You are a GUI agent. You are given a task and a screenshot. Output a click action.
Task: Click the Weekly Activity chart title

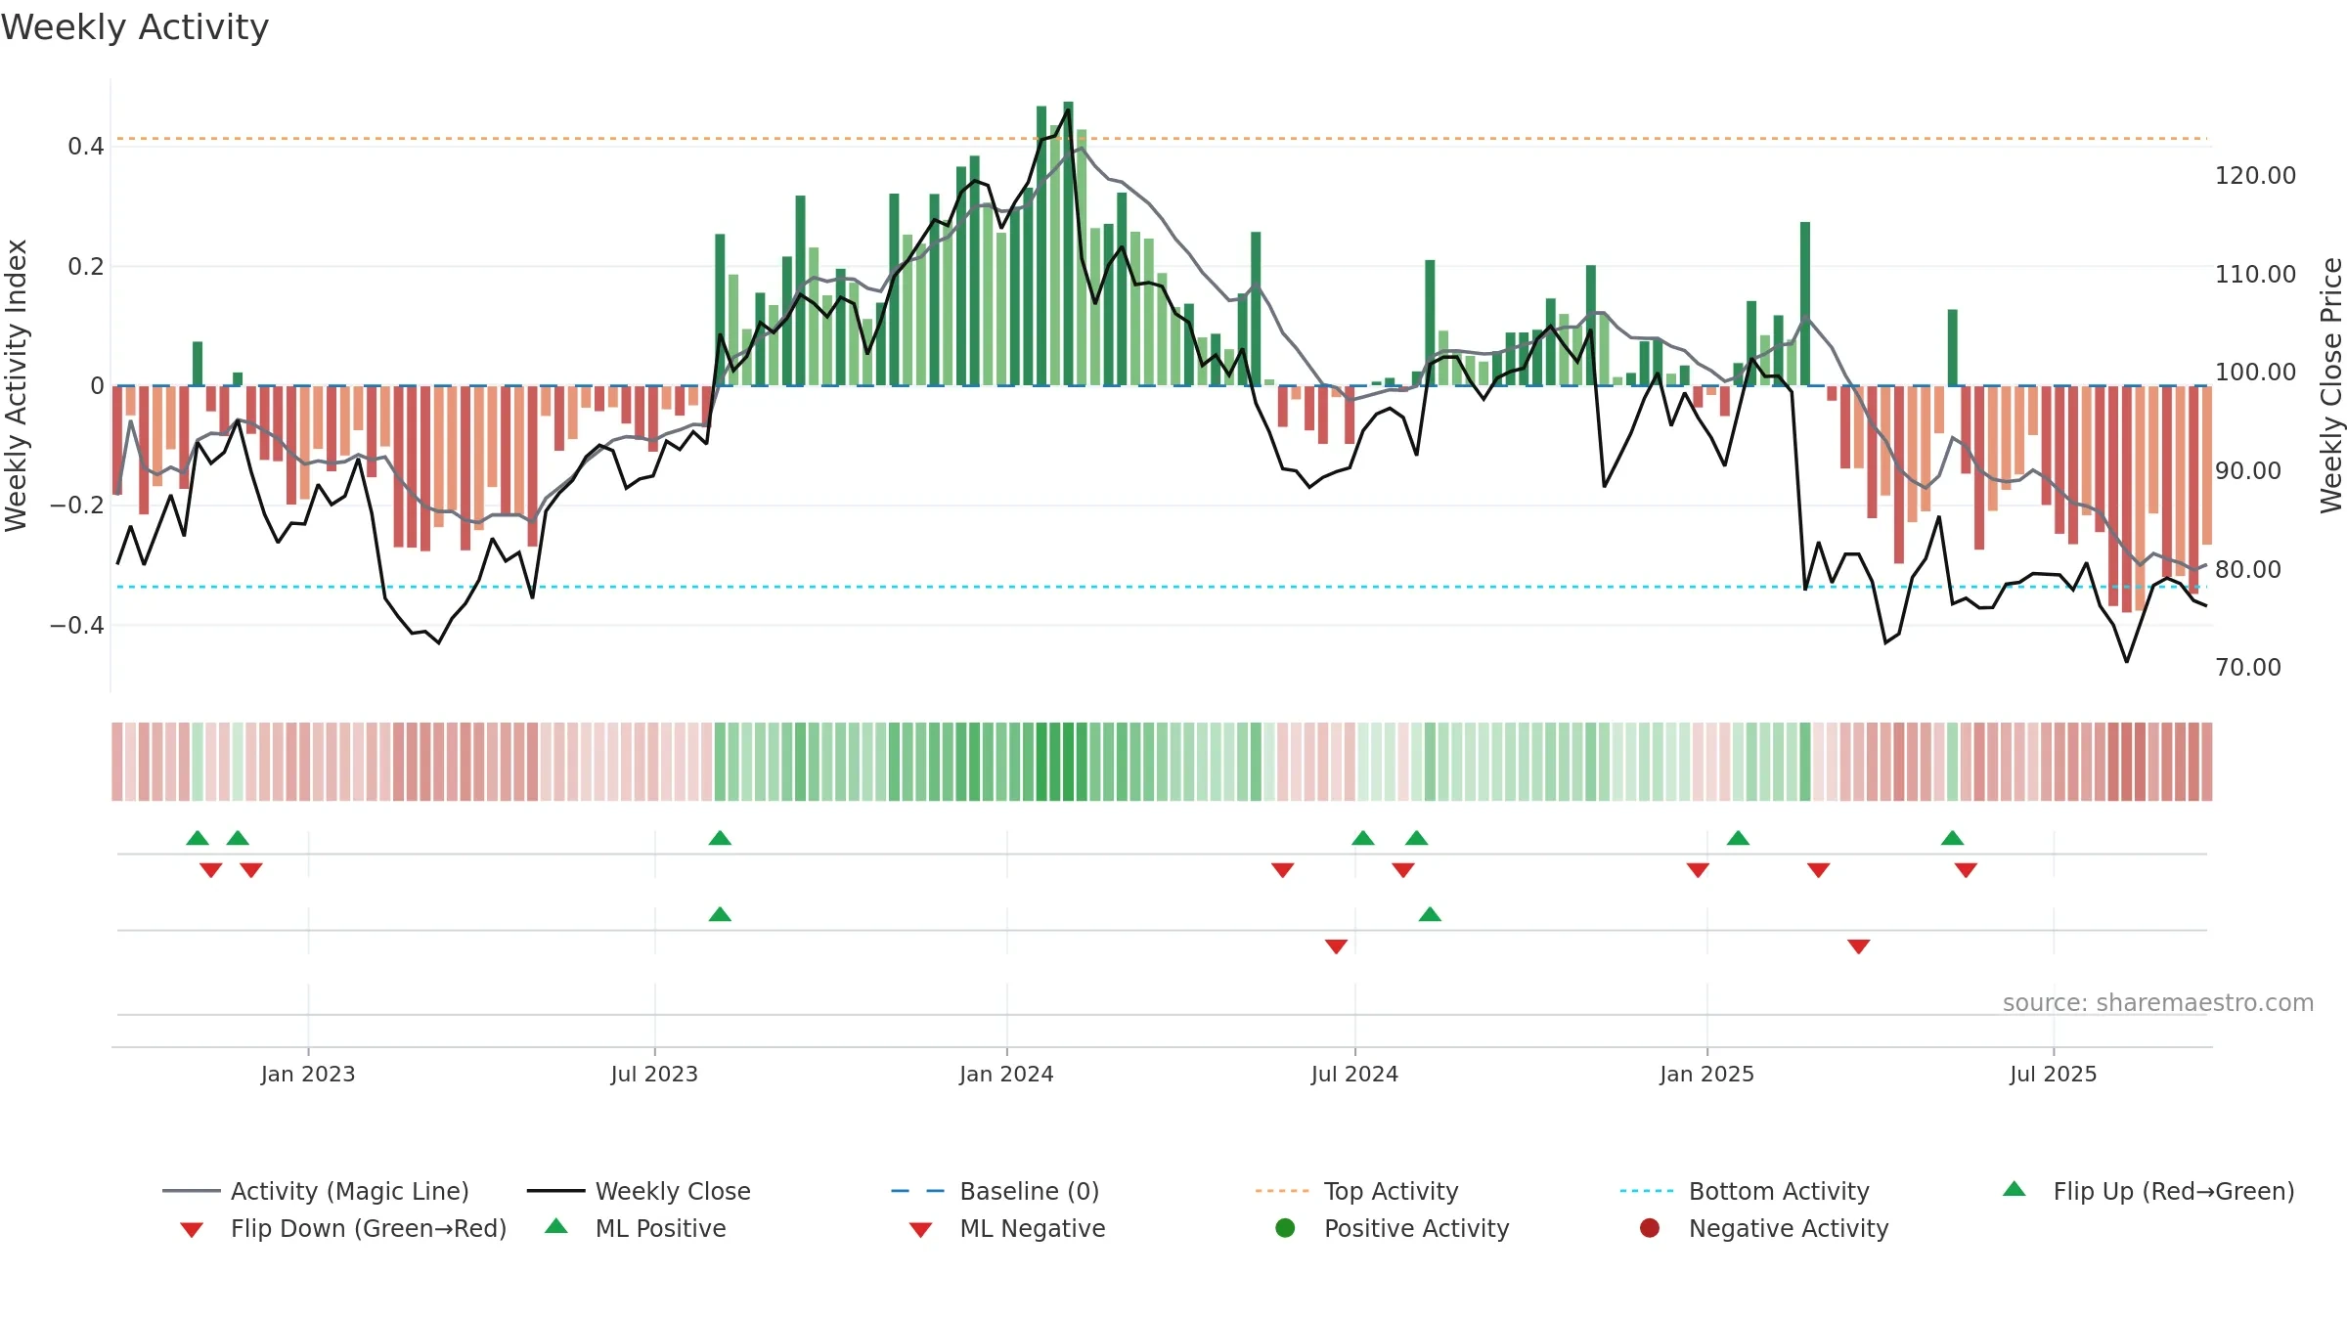pyautogui.click(x=135, y=27)
